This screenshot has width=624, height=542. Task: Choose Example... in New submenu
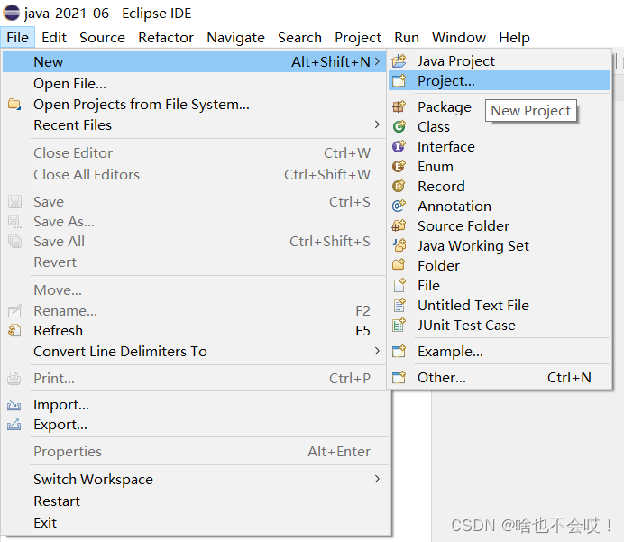(500, 352)
